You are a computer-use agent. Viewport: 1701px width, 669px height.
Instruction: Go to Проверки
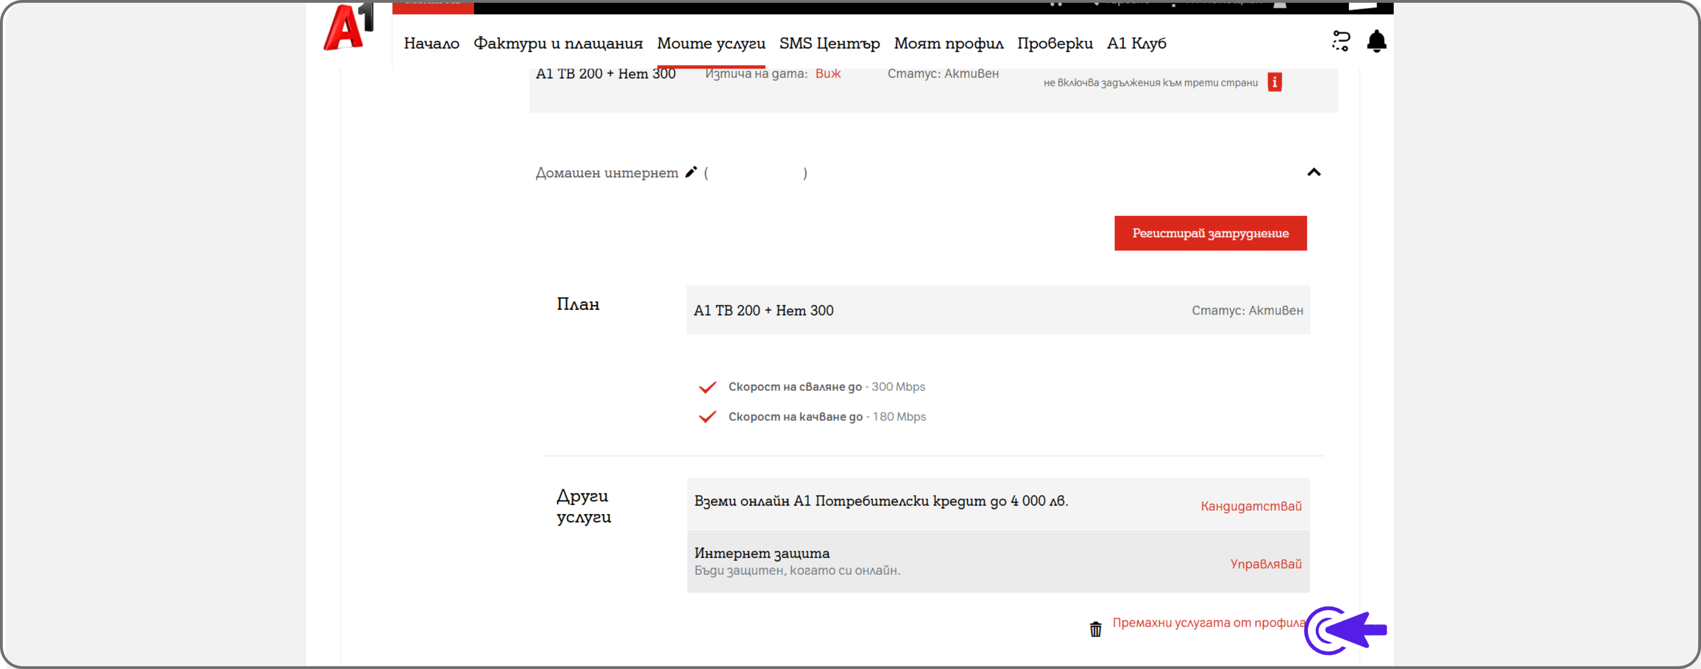click(1055, 43)
